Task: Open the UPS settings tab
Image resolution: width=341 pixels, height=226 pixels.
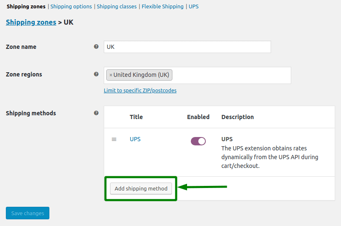Action: pos(194,6)
